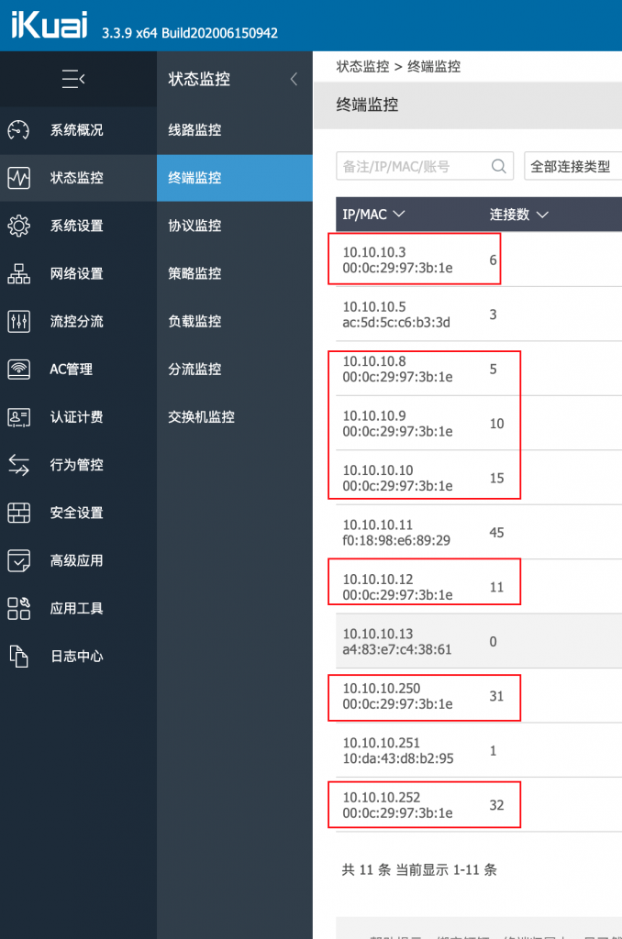This screenshot has width=622, height=939.
Task: Open 行为管控 menu item
Action: (x=78, y=465)
